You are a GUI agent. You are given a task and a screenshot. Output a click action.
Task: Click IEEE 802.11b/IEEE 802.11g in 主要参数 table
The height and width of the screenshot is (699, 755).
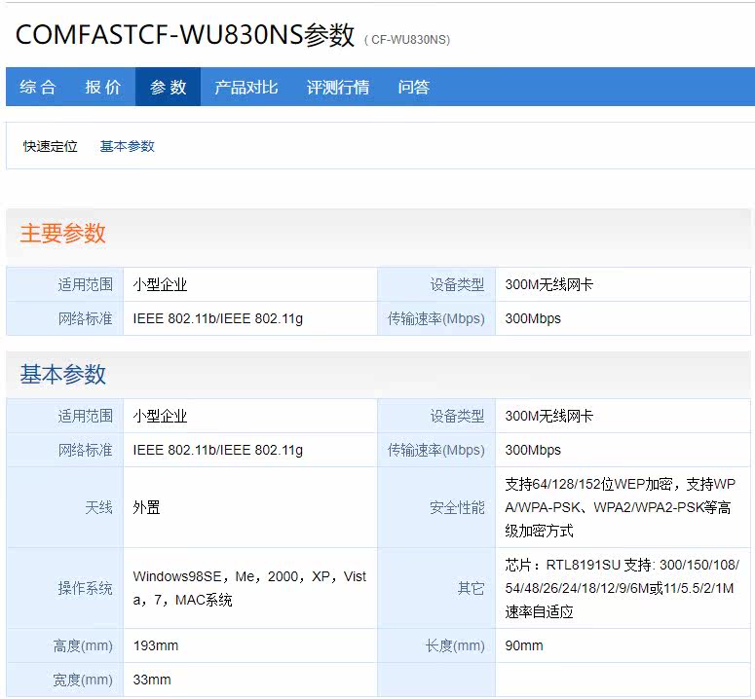(x=218, y=318)
